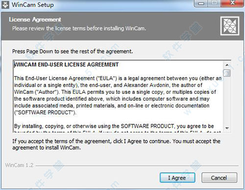Minimize the WinCam Setup window
The width and height of the screenshot is (245, 190).
click(x=201, y=3)
